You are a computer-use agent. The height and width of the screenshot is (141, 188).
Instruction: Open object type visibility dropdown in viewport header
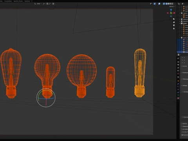click(x=151, y=4)
